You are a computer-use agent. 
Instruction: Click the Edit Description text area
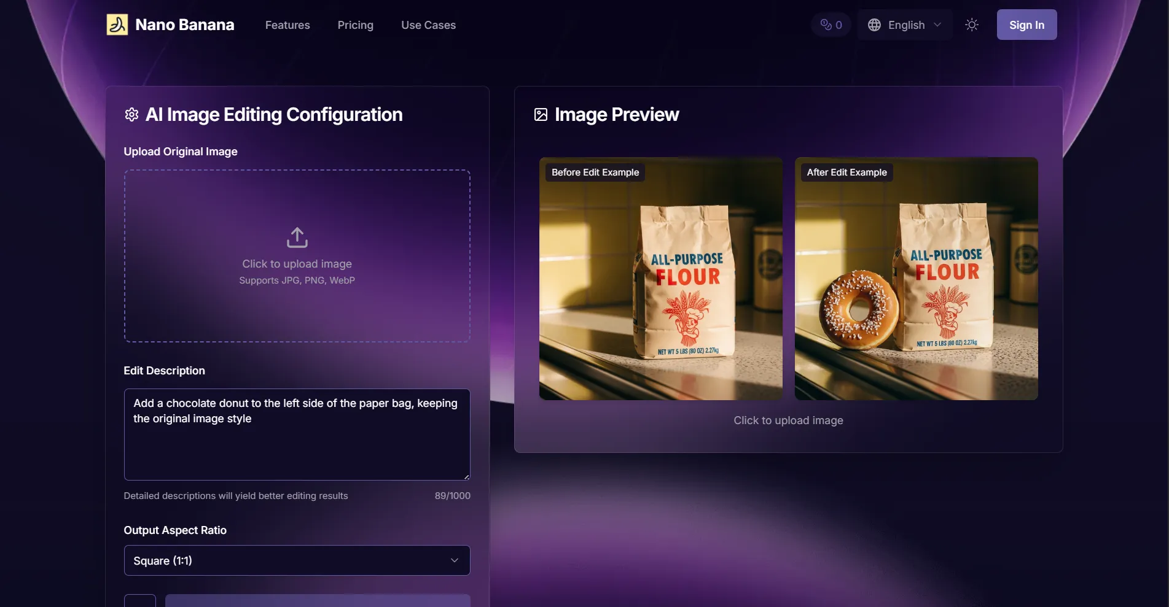pos(297,435)
